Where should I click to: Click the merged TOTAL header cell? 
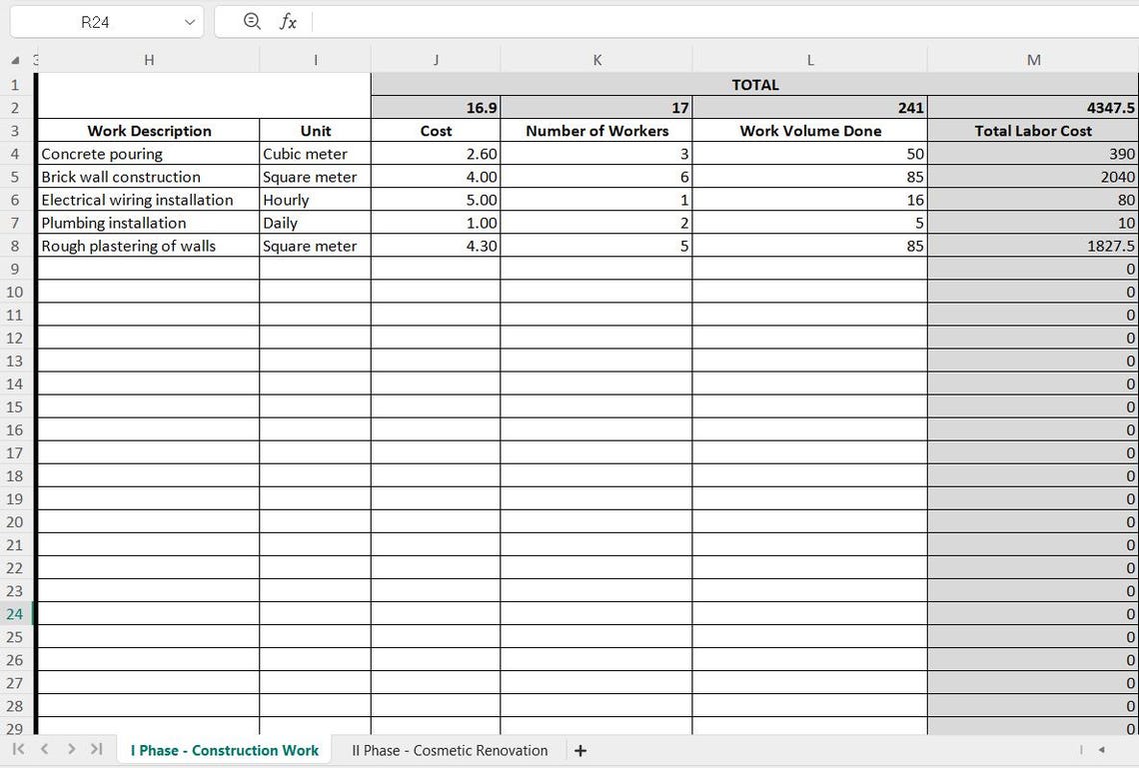[x=755, y=84]
